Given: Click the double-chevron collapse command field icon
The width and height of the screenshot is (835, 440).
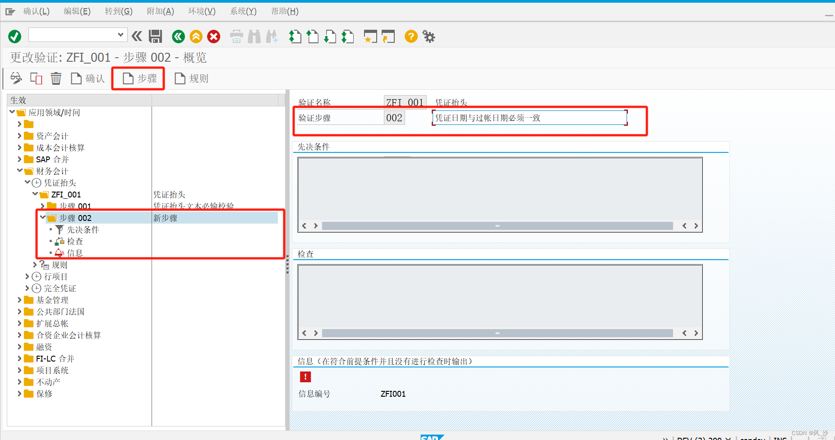Looking at the screenshot, I should coord(137,36).
